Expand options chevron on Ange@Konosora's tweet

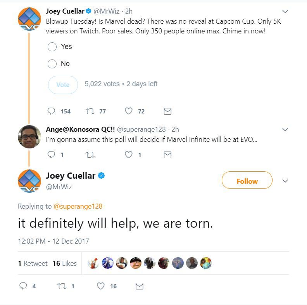(x=285, y=129)
